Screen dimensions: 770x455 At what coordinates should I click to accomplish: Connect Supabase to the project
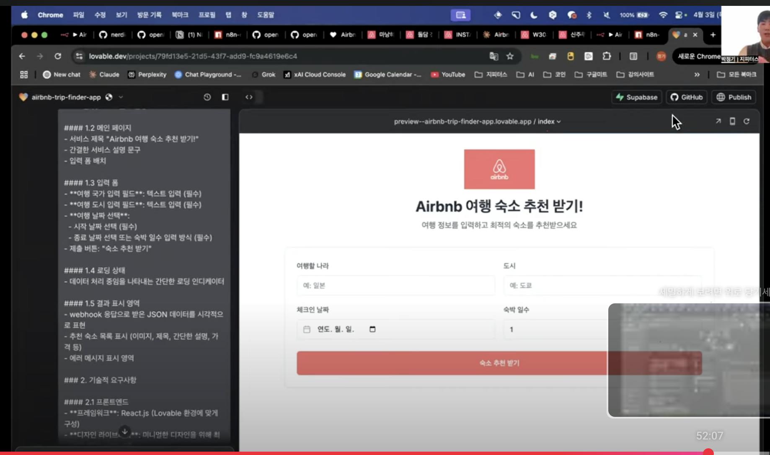(636, 97)
